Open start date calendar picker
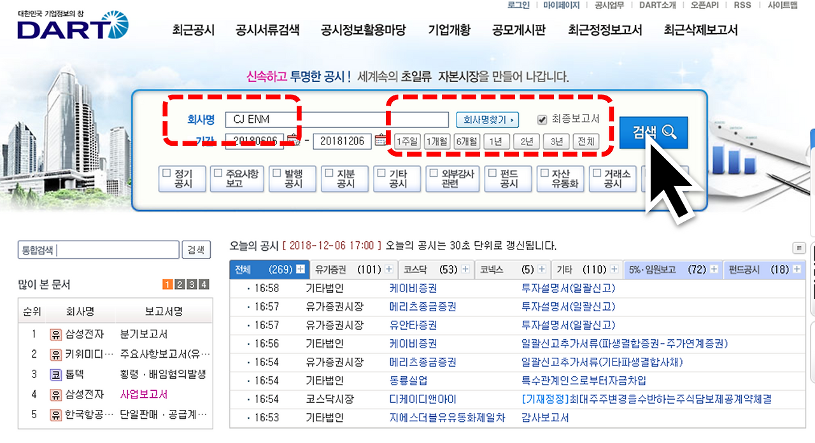815x443 pixels. pyautogui.click(x=293, y=141)
